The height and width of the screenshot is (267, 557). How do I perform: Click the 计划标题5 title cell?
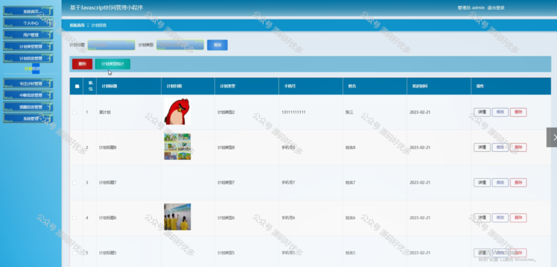coord(108,253)
